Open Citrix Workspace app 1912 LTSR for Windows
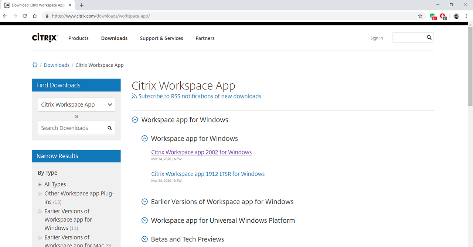The image size is (473, 247). pos(208,174)
